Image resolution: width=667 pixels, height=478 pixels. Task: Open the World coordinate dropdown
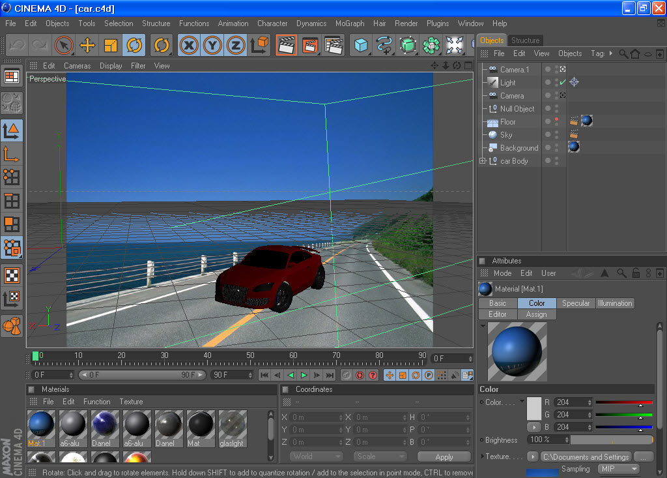317,456
